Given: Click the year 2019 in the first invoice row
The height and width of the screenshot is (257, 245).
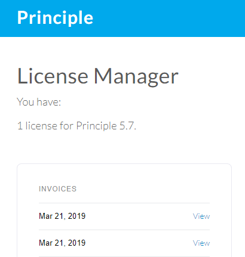Looking at the screenshot, I should (x=76, y=216).
